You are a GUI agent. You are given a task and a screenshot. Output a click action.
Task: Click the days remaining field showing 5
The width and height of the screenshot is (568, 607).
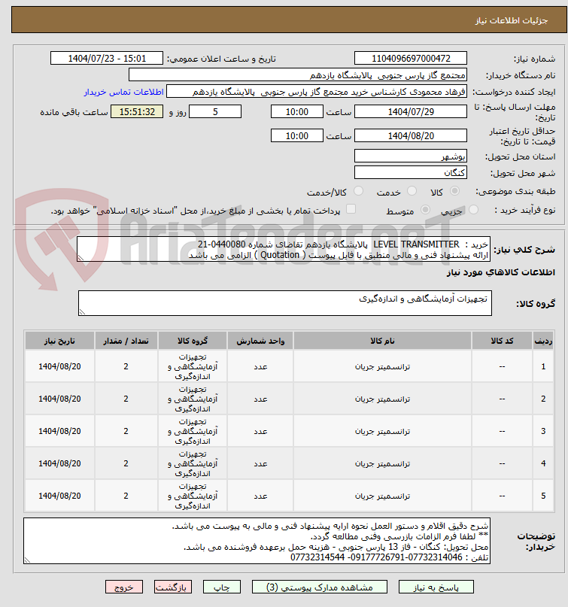[215, 112]
